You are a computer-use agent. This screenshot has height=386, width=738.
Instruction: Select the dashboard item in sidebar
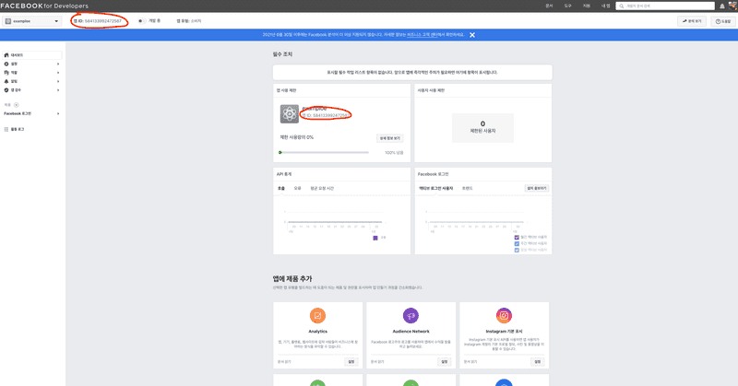click(32, 55)
